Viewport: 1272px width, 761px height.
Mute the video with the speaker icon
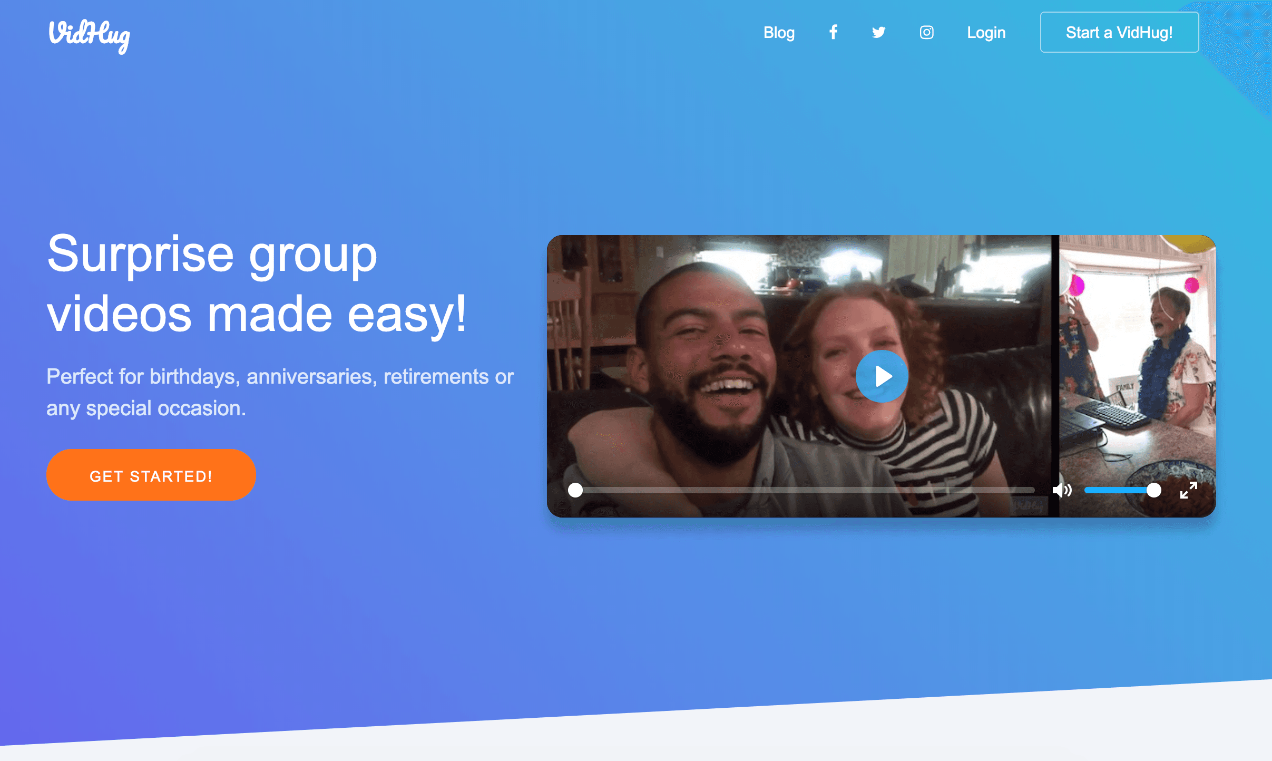coord(1061,490)
